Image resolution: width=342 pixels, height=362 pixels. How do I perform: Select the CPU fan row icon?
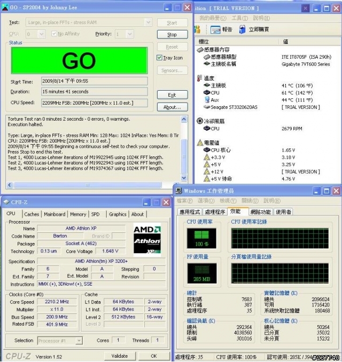coord(207,128)
